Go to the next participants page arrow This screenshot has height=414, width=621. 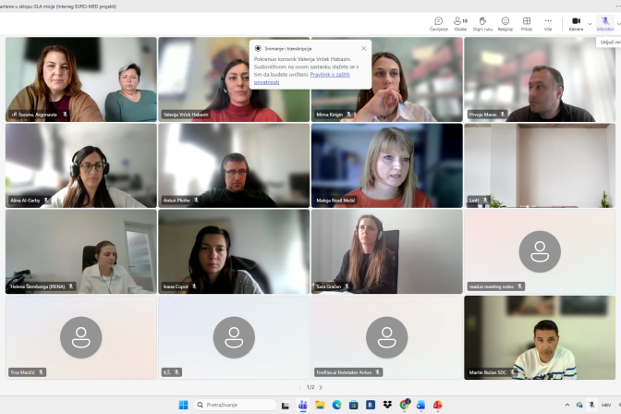(x=321, y=387)
